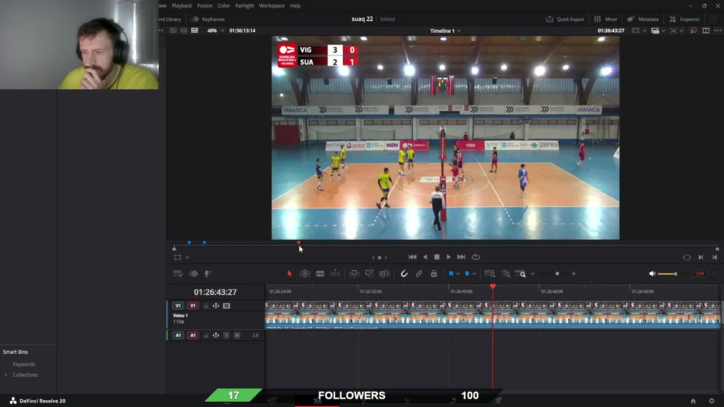Viewport: 724px width, 407px height.
Task: Click Insert Clip edit icon
Action: [354, 274]
